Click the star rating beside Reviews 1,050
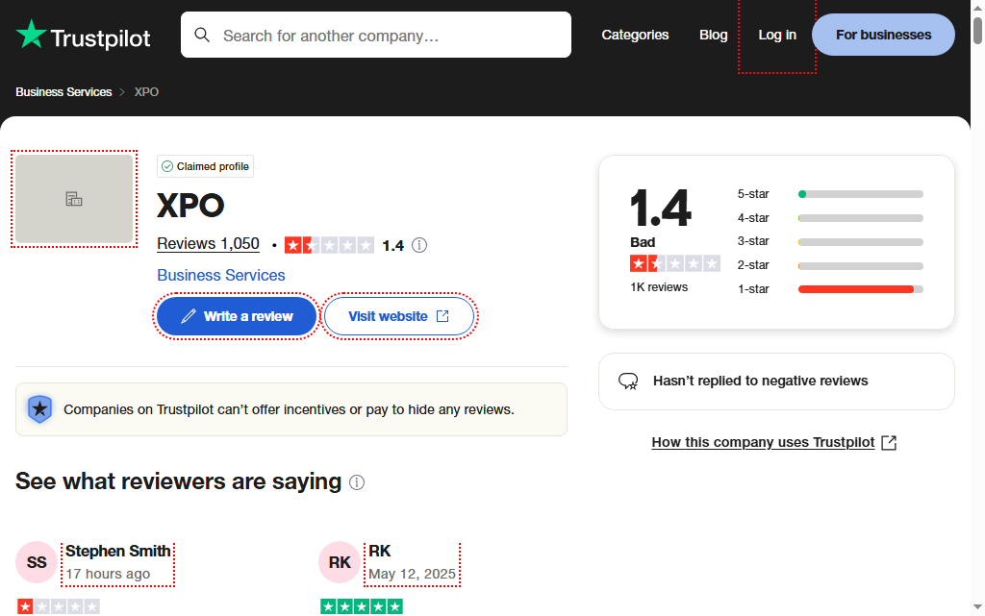Image resolution: width=985 pixels, height=616 pixels. click(329, 245)
